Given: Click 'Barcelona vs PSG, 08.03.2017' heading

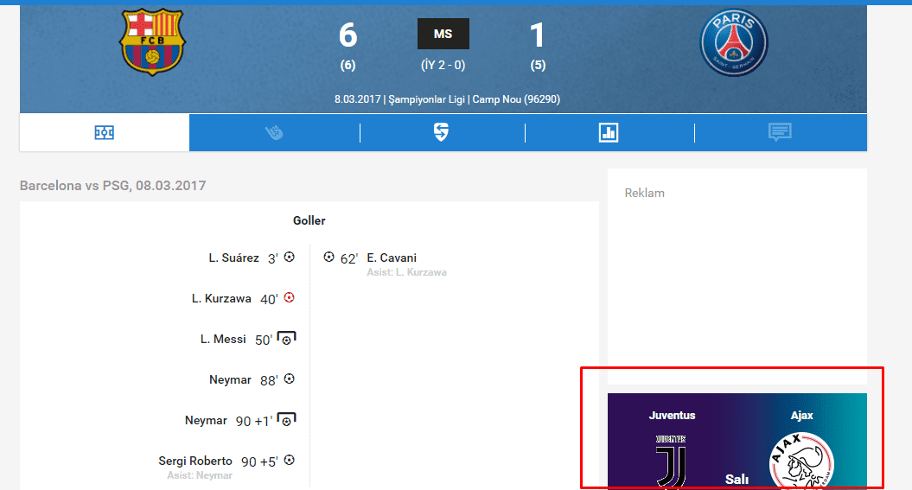Looking at the screenshot, I should tap(113, 186).
